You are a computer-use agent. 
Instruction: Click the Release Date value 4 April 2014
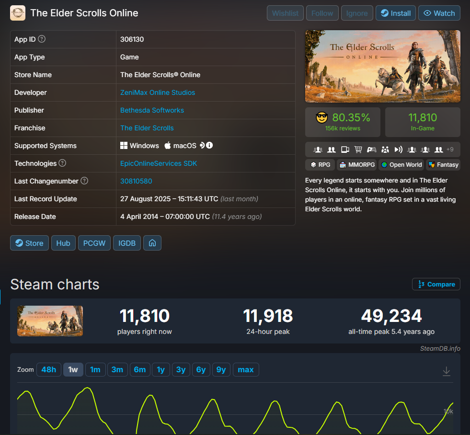click(165, 217)
